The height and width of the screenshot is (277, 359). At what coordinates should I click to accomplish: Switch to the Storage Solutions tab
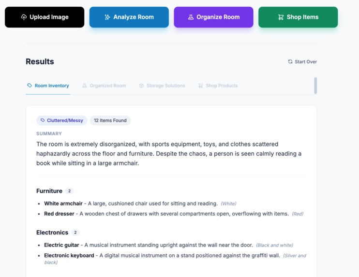[x=162, y=86]
